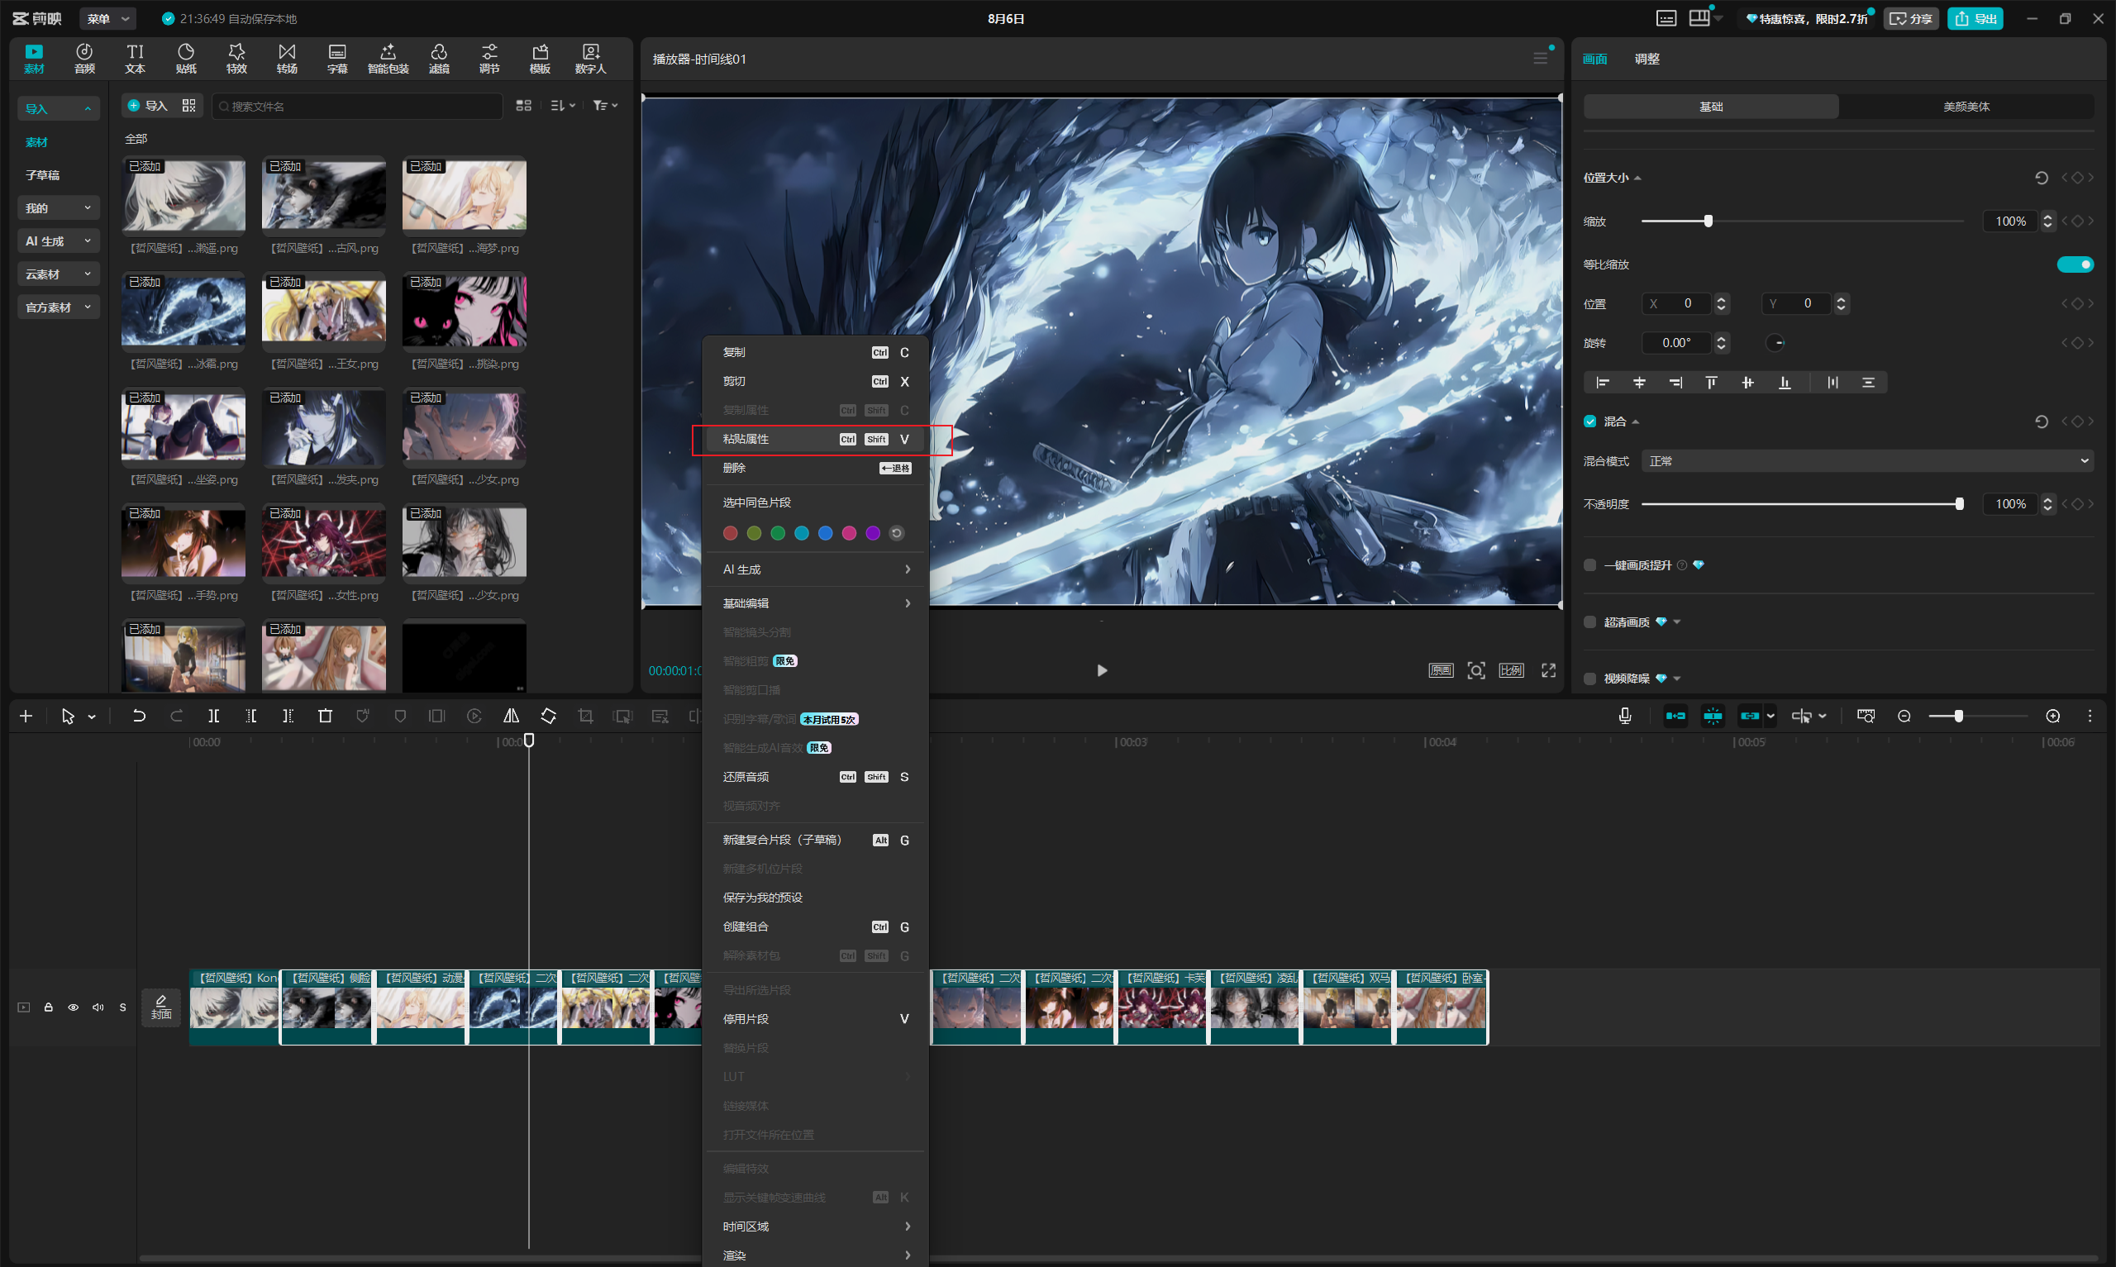2116x1267 pixels.
Task: Click the align-left icon in the properties panel
Action: 1603,383
